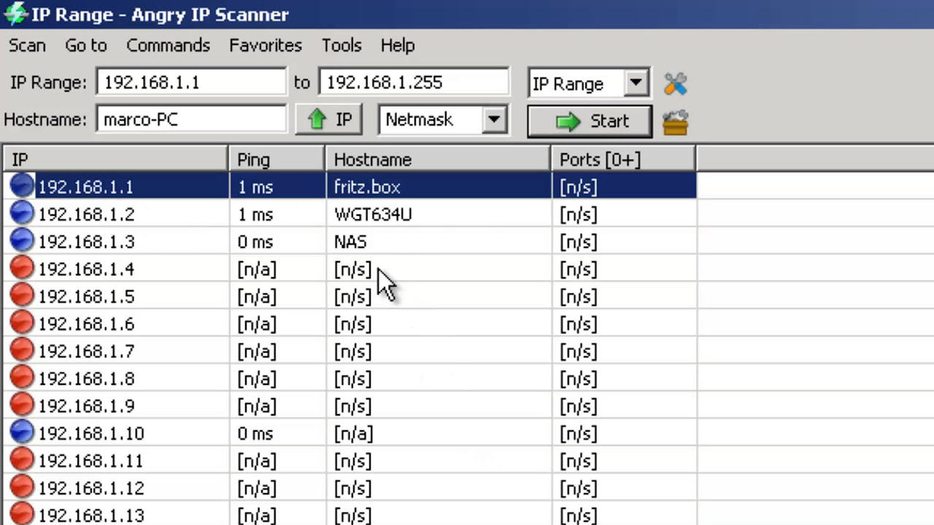Open the Preferences wrench icon
Viewport: 934px width, 525px height.
pyautogui.click(x=675, y=84)
